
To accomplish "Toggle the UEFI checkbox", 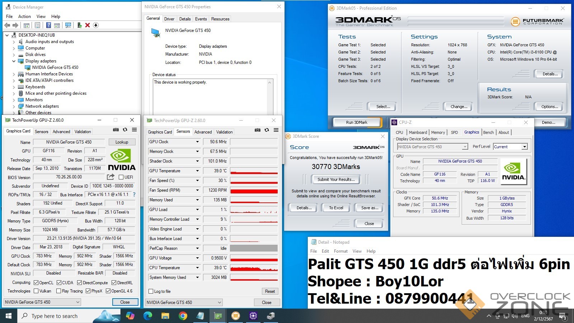I will tap(121, 177).
